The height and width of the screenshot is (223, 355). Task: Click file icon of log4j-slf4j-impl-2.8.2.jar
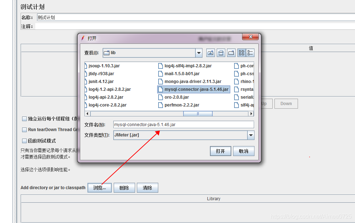click(x=160, y=66)
